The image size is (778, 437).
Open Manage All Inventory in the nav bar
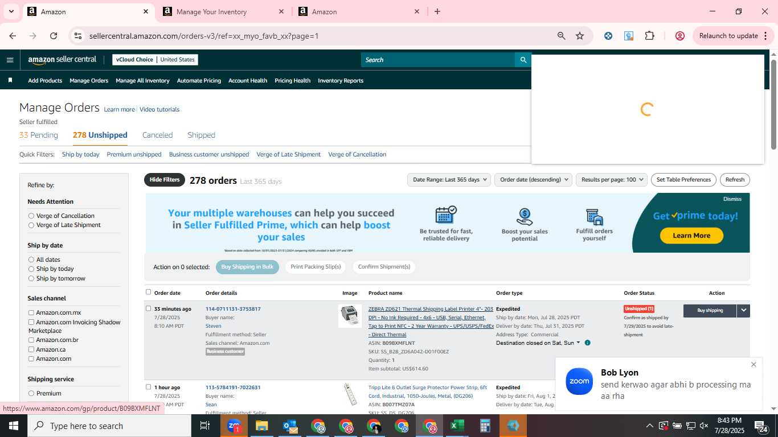142,80
